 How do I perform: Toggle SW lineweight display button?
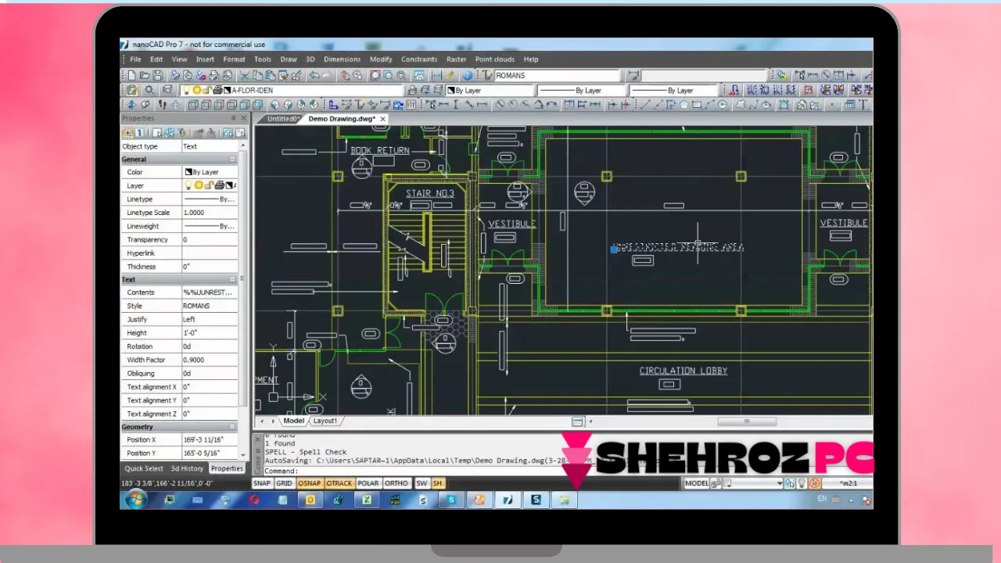422,483
